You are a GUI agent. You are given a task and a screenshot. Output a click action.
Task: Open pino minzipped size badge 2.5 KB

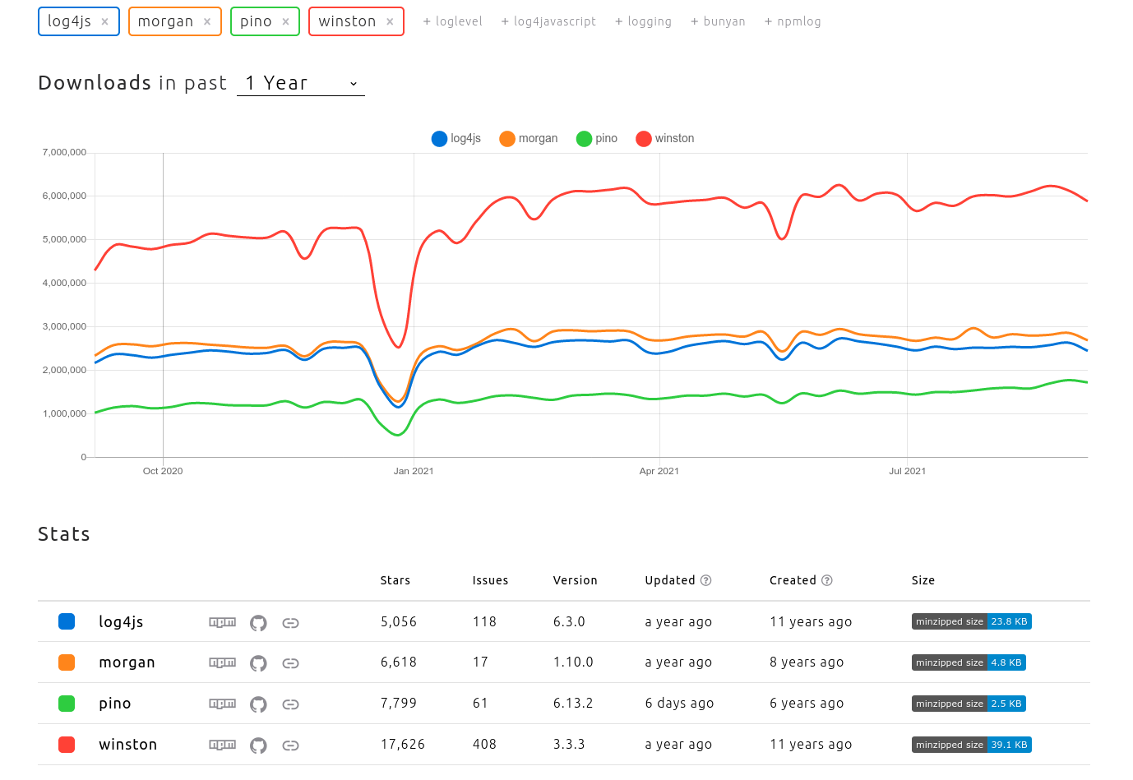(x=969, y=704)
